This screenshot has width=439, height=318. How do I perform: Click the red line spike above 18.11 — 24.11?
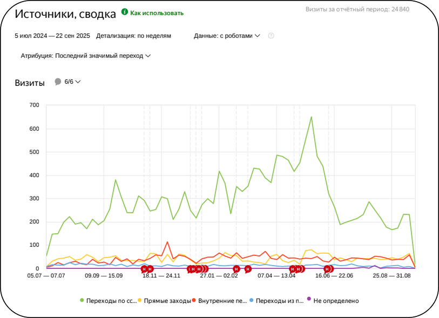(x=167, y=242)
